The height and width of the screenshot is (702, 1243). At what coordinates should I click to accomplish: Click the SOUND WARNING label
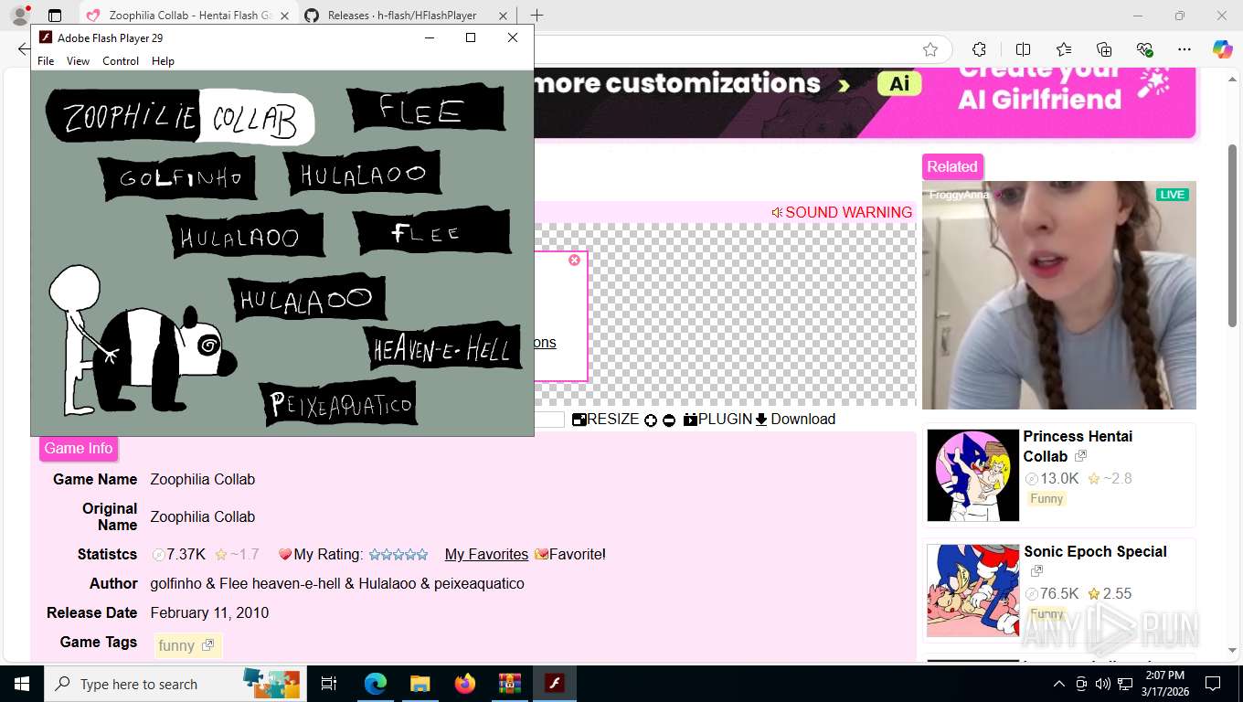(842, 212)
